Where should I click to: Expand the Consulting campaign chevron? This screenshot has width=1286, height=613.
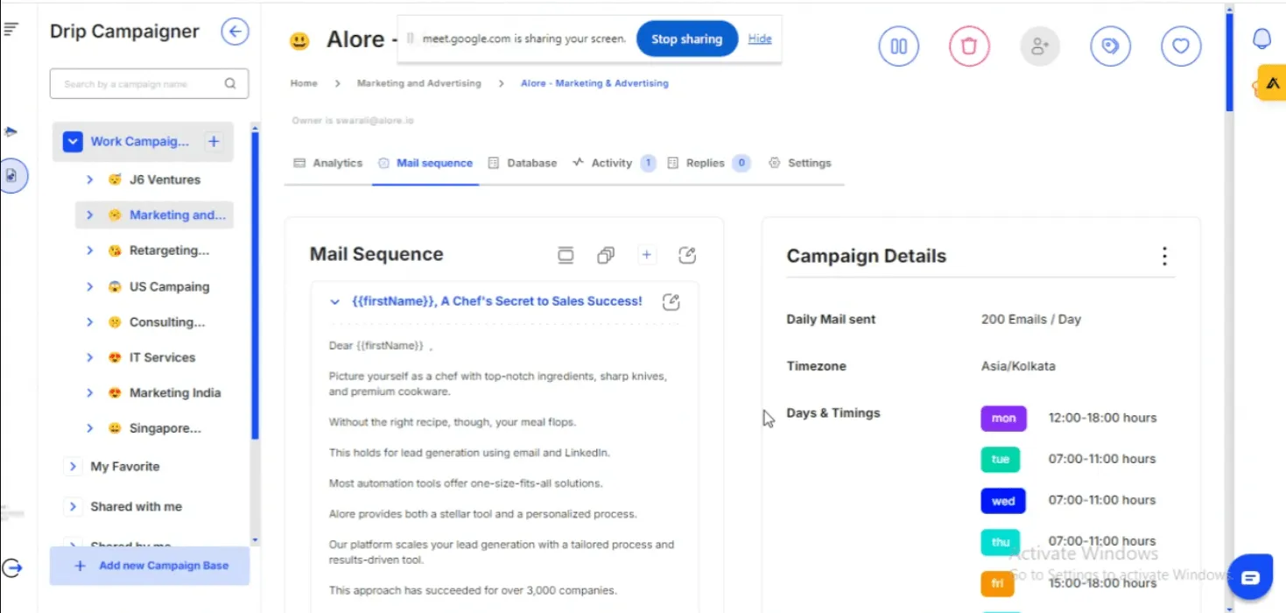coord(89,322)
